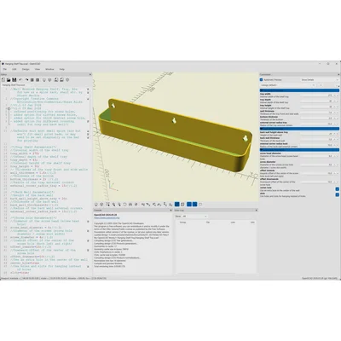Toggle the Perspective projection icon
This screenshot has width=341, height=341.
(176, 204)
